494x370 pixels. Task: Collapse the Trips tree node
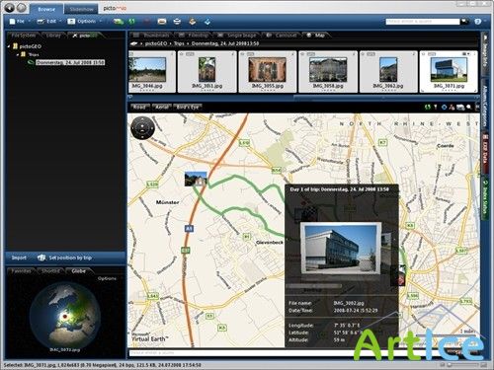tap(18, 54)
